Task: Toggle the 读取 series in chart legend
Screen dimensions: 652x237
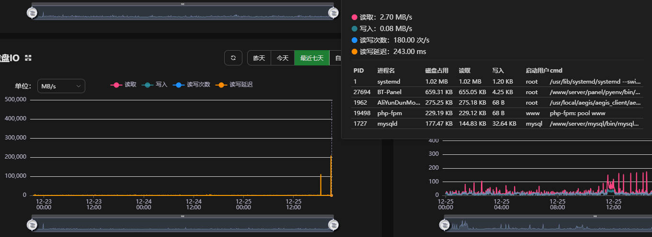Action: point(124,85)
